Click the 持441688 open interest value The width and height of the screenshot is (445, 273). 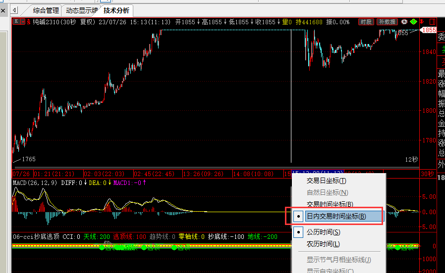309,22
